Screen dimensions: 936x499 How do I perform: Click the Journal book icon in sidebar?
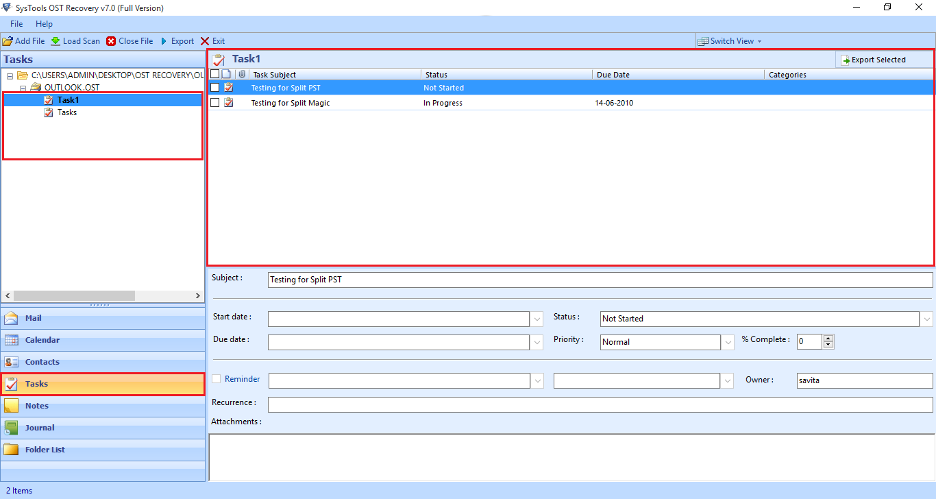click(x=12, y=428)
